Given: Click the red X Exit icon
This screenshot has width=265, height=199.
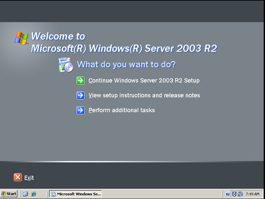Looking at the screenshot, I should point(17,177).
